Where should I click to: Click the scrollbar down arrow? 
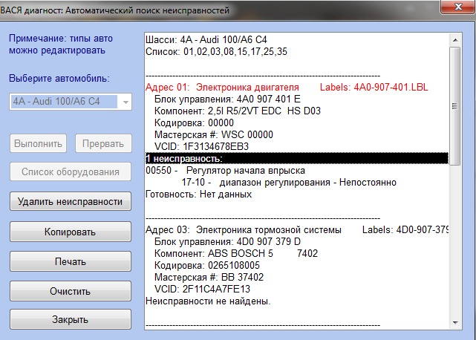[x=455, y=323]
